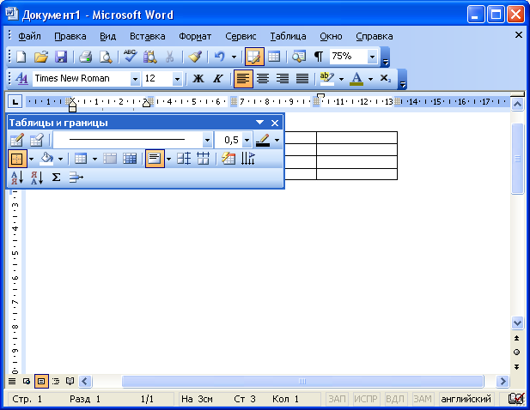Image resolution: width=530 pixels, height=410 pixels.
Task: Open Table AutoFormat icon
Action: click(x=228, y=159)
